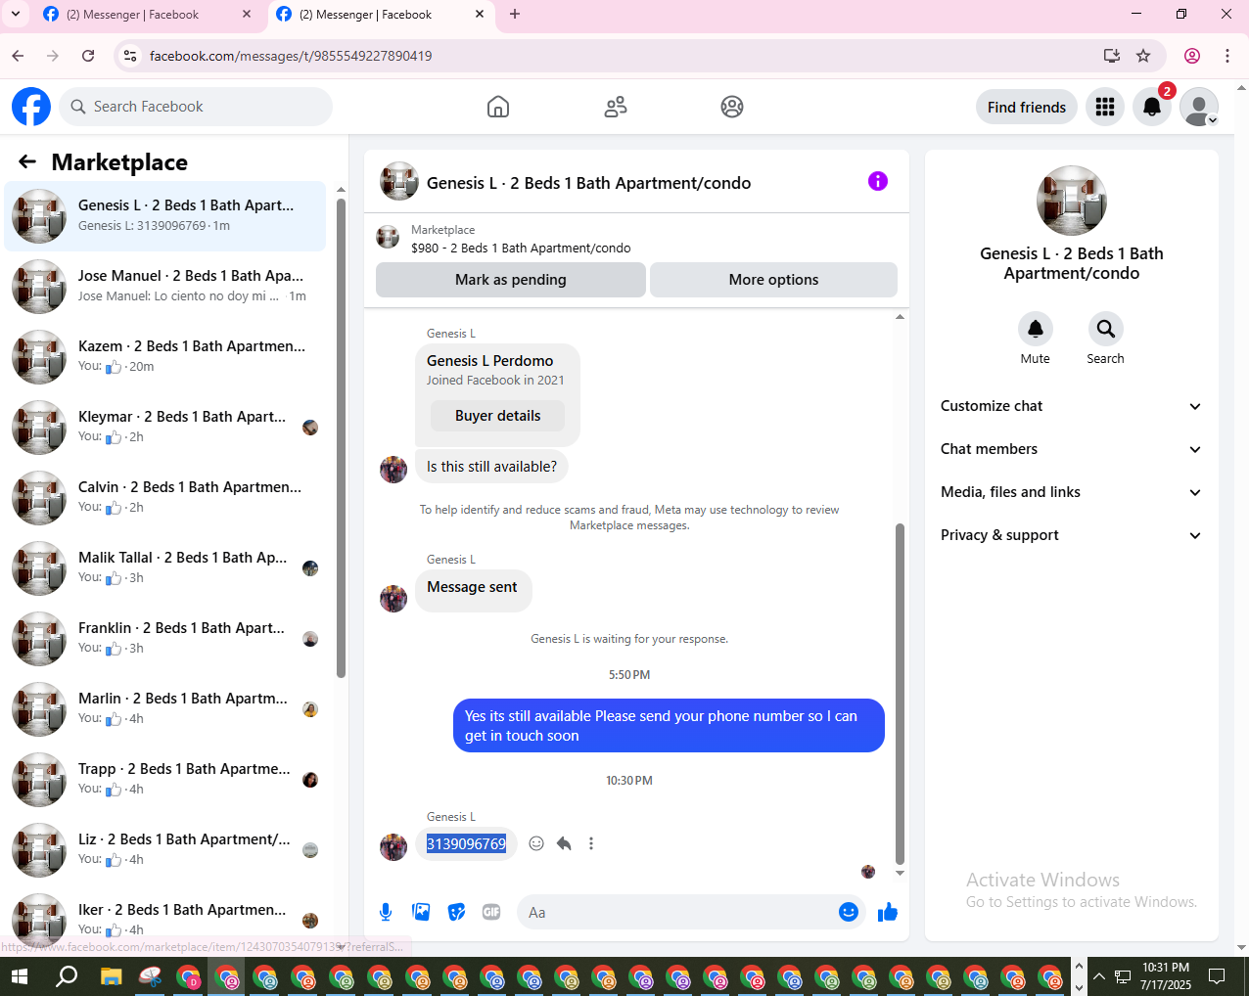Viewport: 1249px width, 996px height.
Task: Click the browser address bar URL
Action: 291,56
